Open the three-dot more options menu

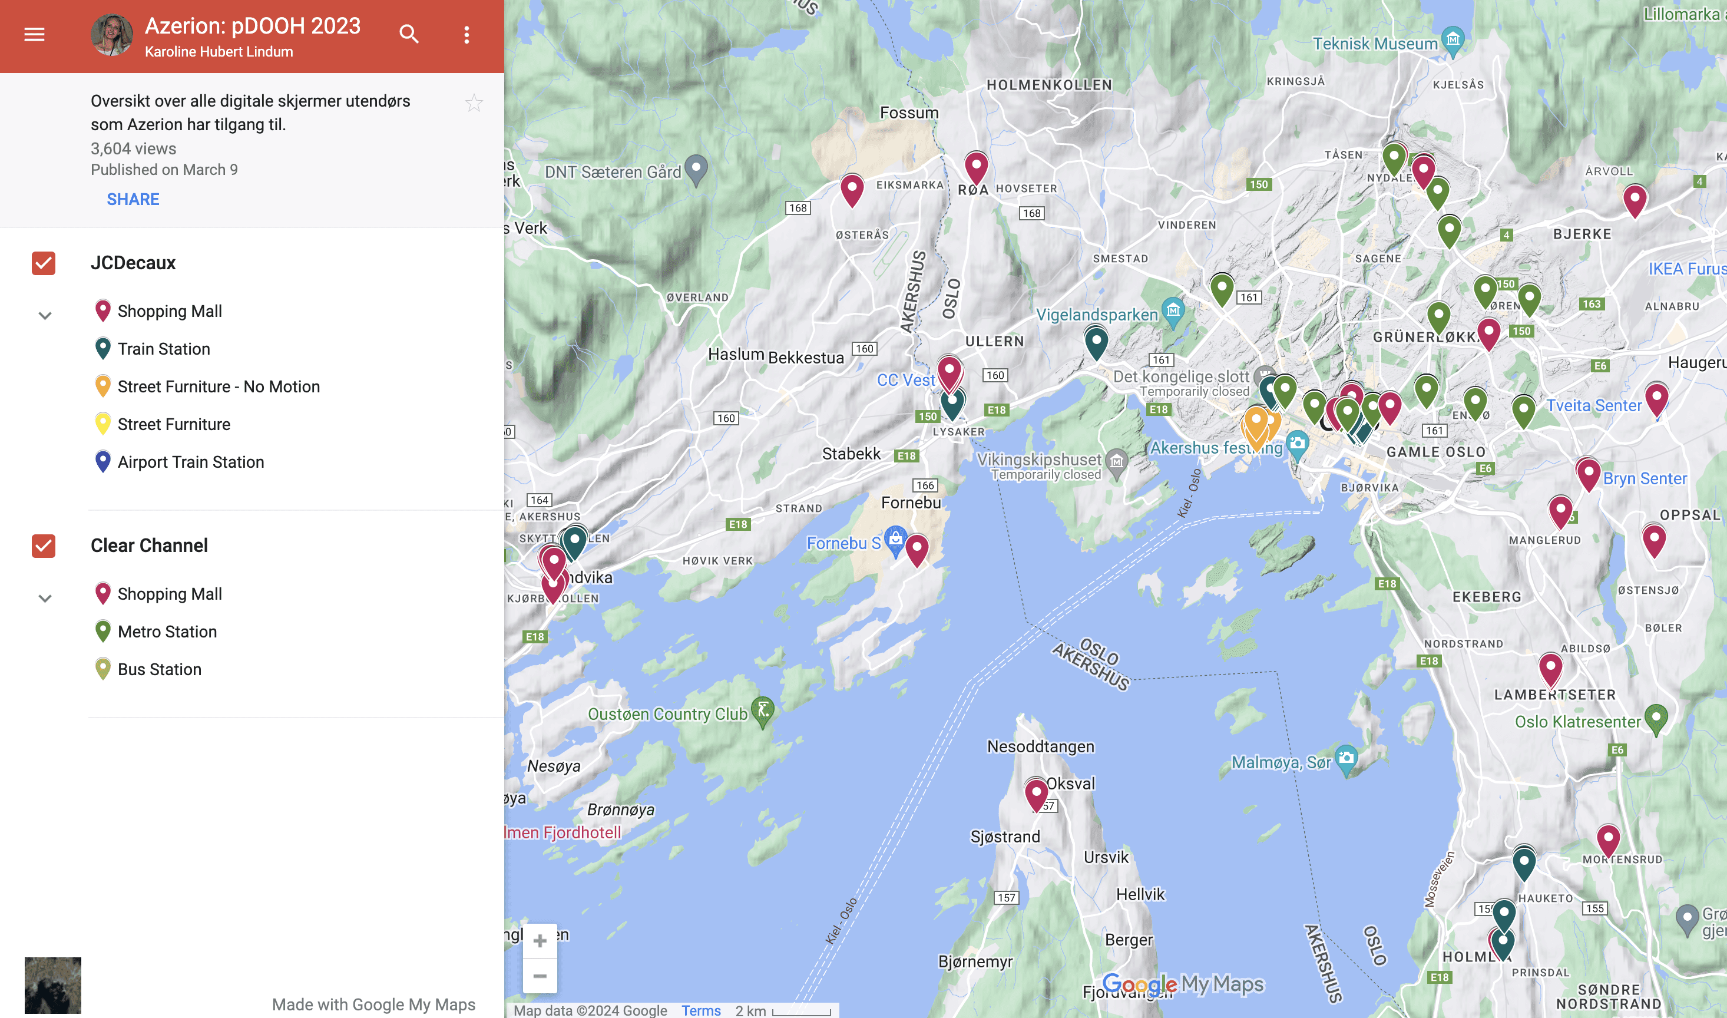467,35
